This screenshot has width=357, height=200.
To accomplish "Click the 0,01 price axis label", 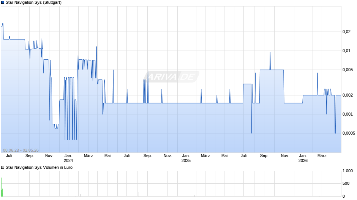I will [346, 51].
